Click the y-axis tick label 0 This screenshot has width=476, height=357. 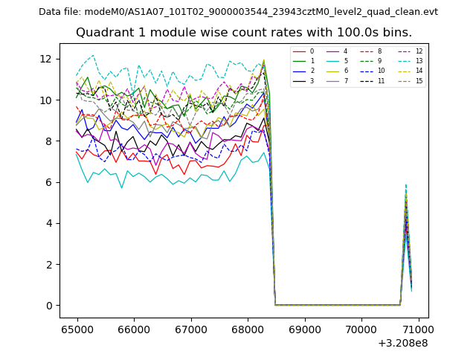[49, 306]
